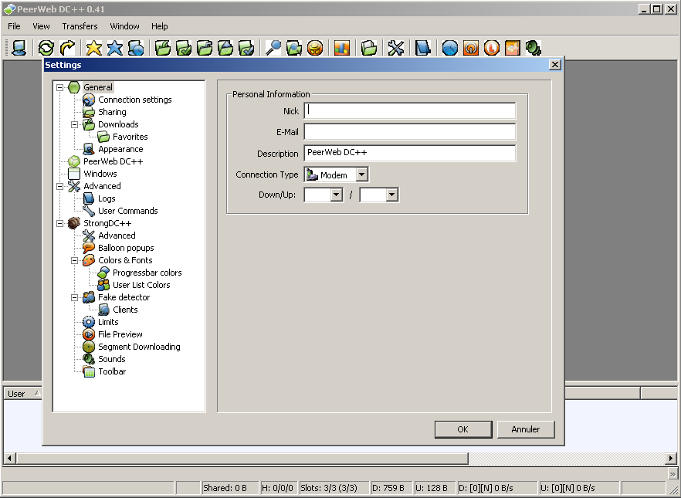Screen dimensions: 681x498
Task: Open Favorite Users via blue star icon
Action: click(x=114, y=48)
